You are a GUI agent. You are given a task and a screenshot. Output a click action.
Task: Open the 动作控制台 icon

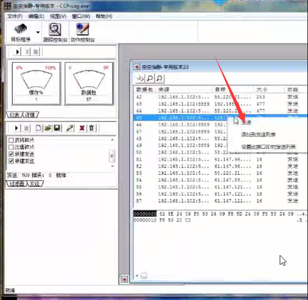coord(82,29)
